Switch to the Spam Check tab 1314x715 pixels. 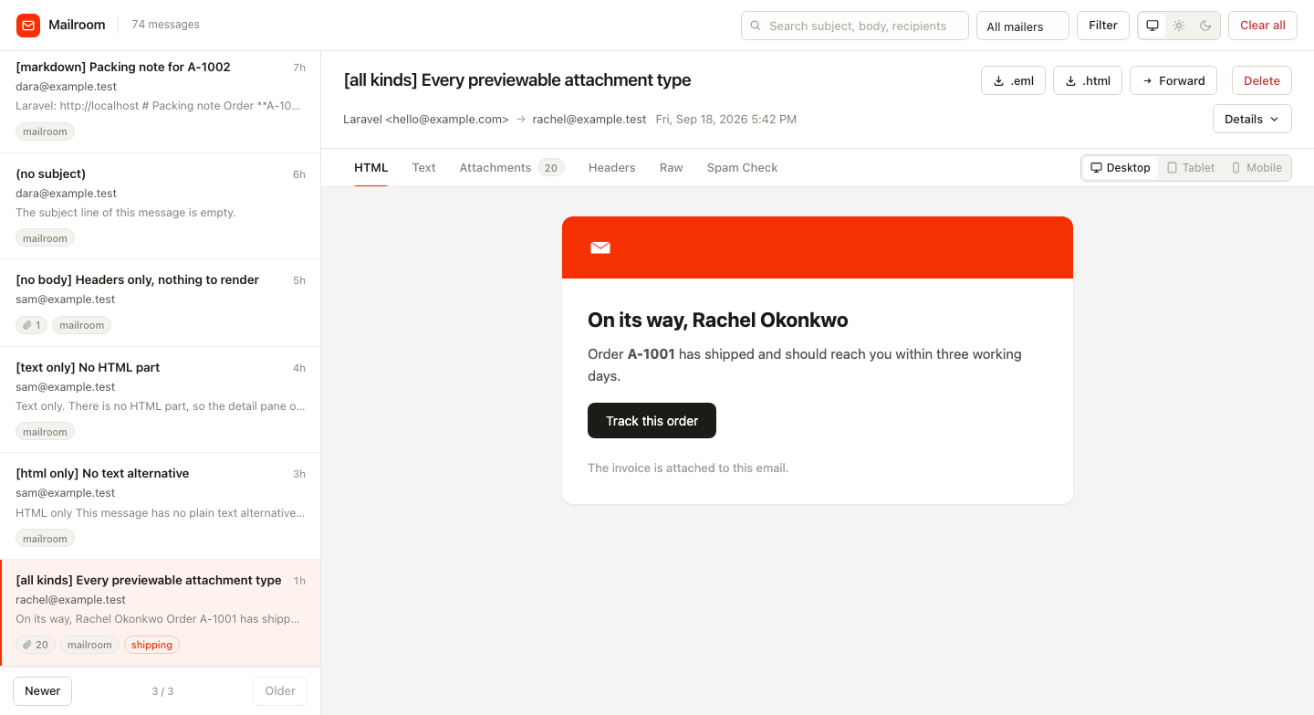742,168
